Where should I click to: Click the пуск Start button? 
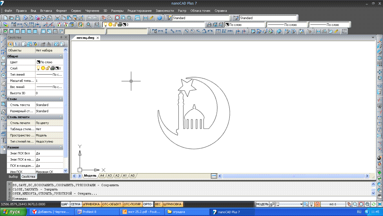[14, 212]
